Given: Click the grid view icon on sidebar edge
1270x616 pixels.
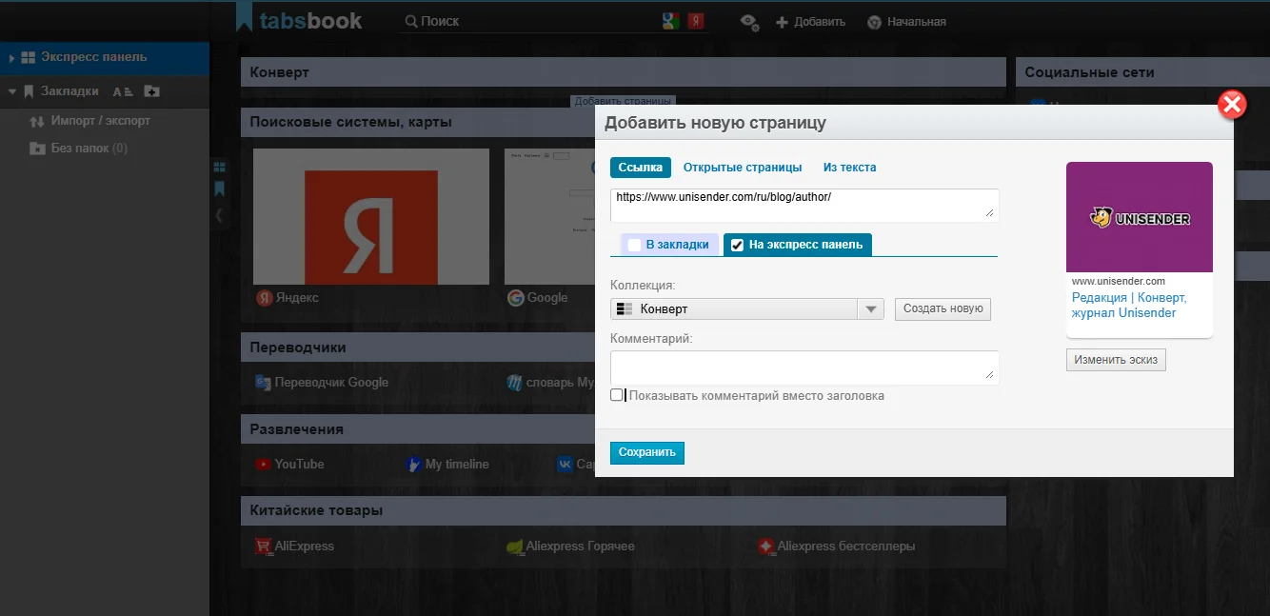Looking at the screenshot, I should (219, 167).
